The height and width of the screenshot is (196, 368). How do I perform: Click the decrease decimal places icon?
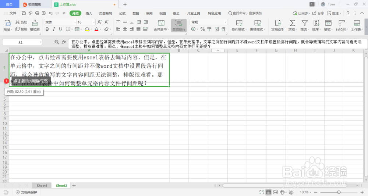click(x=224, y=29)
